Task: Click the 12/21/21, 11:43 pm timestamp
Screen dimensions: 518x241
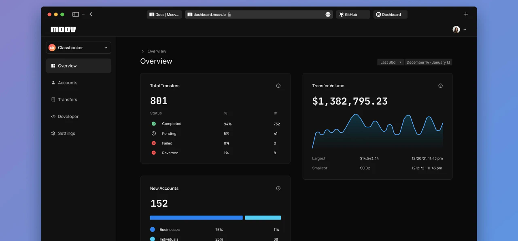Action: click(427, 168)
